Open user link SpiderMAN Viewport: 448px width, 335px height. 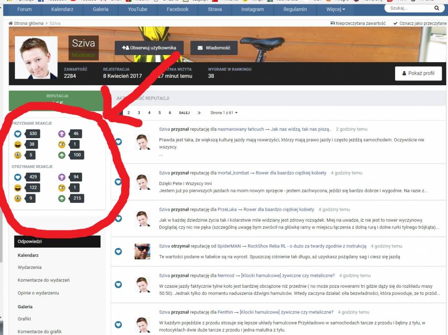click(229, 246)
